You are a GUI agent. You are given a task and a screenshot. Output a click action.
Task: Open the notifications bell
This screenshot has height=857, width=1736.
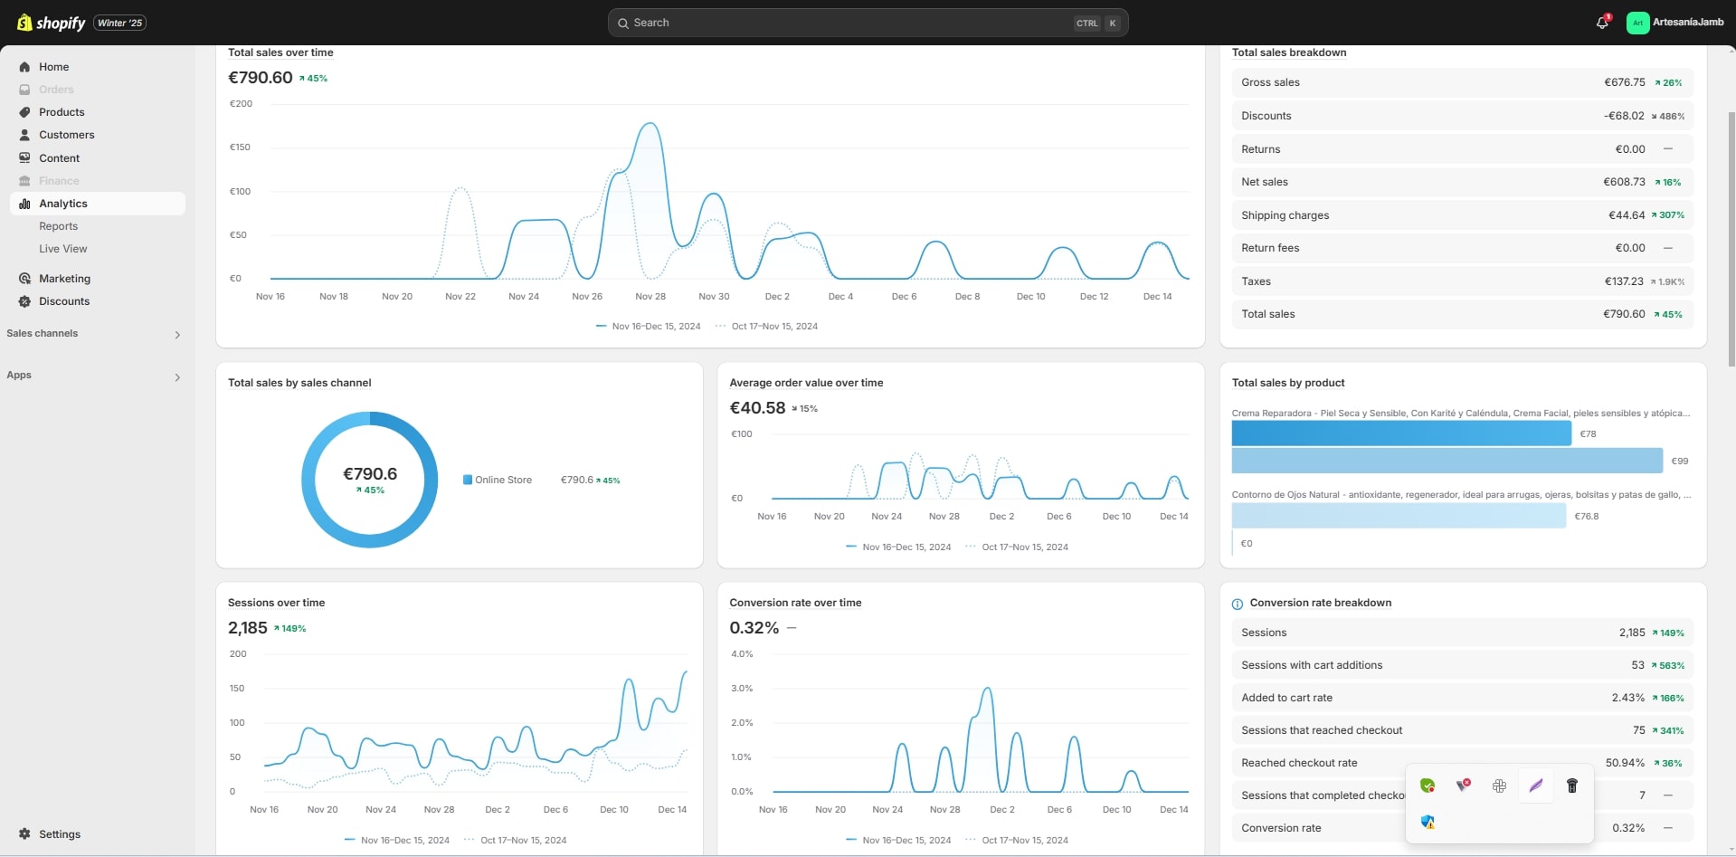[x=1602, y=23]
